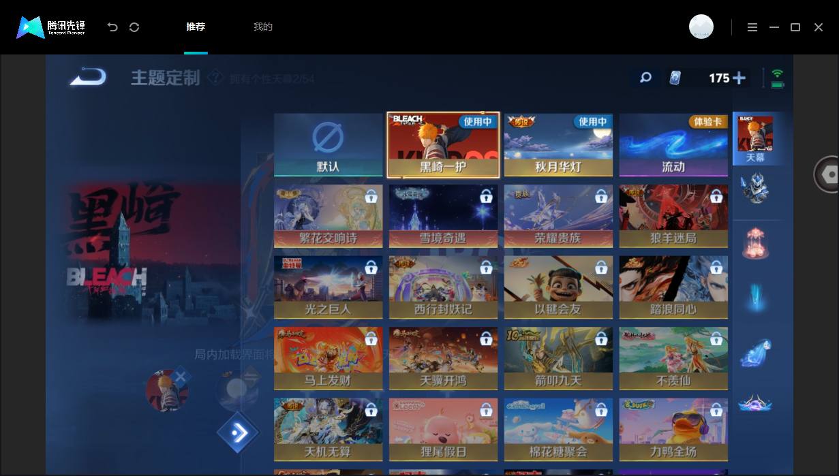Select the pink lantern category icon
This screenshot has height=476, width=839.
755,243
